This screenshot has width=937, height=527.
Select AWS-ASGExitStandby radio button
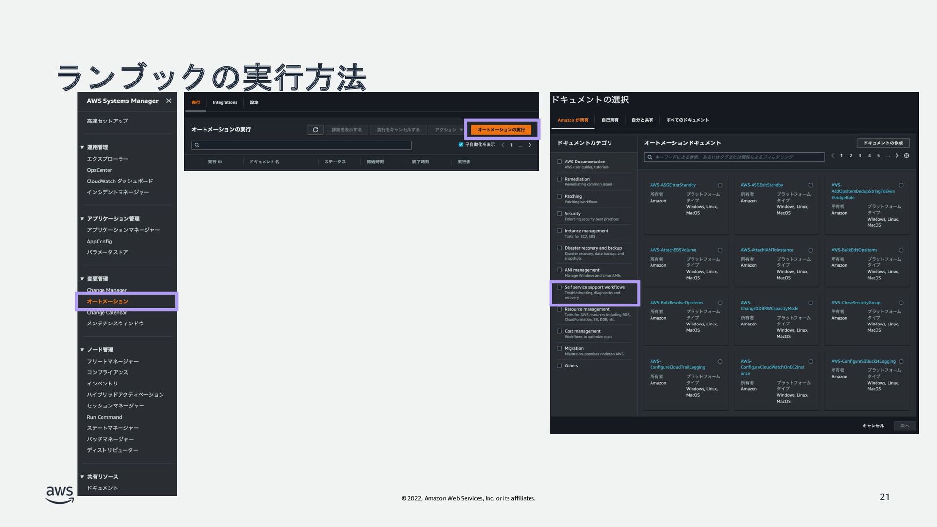(x=811, y=185)
